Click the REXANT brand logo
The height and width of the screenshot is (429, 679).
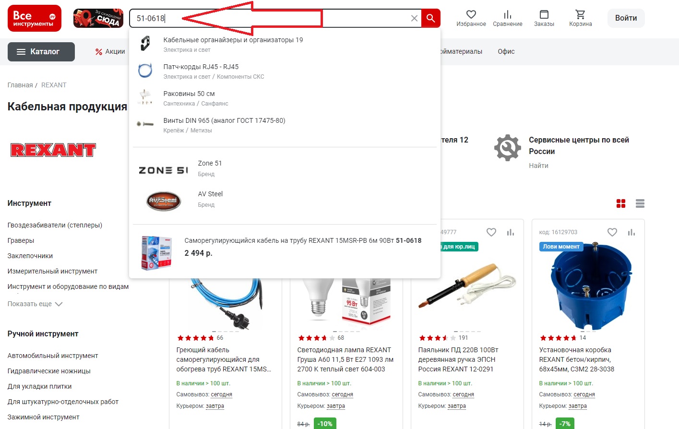[53, 150]
